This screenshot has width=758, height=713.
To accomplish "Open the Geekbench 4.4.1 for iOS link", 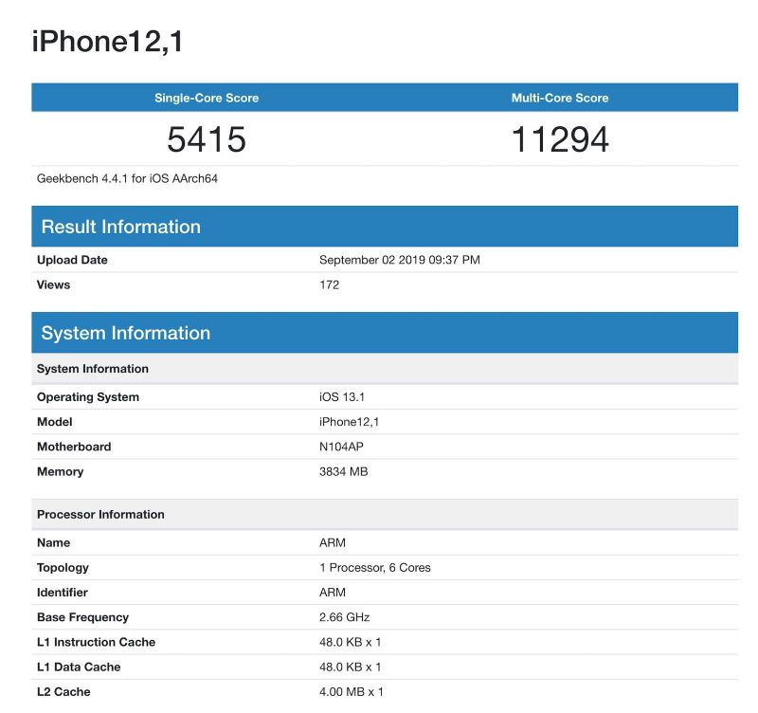I will 120,177.
